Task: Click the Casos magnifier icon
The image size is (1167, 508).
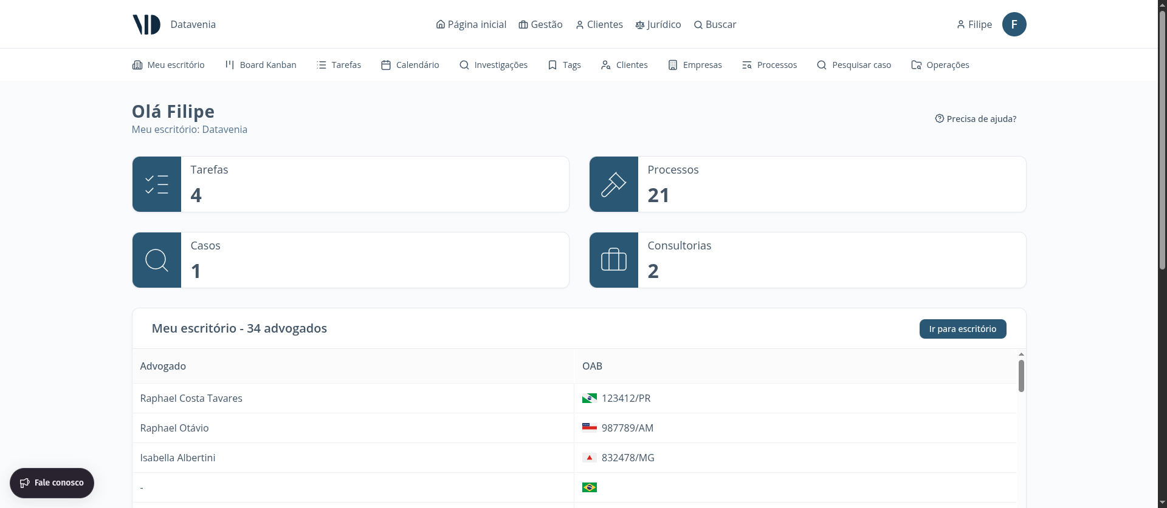Action: click(157, 260)
